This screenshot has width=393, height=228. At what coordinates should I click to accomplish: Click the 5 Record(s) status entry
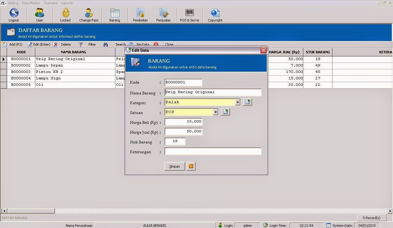[x=372, y=218]
